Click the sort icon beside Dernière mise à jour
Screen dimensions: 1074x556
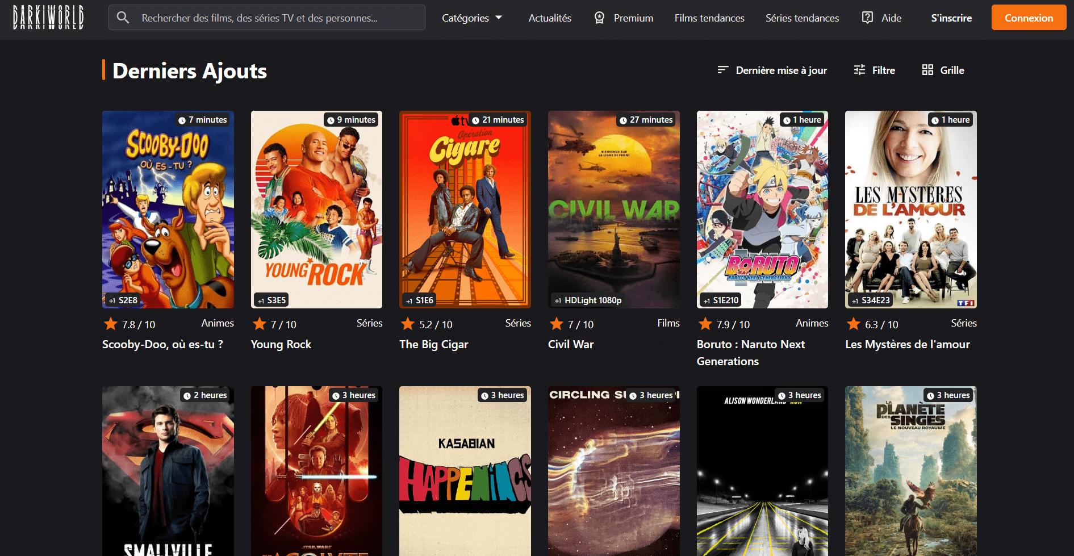722,70
